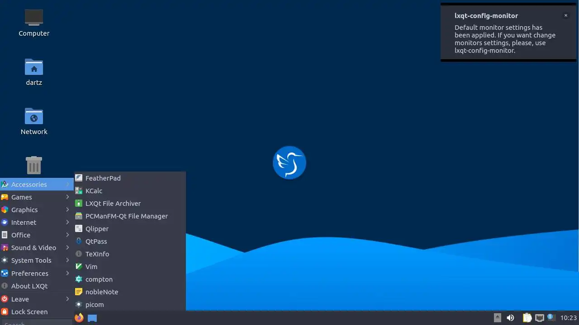Expand the System Tools category
The height and width of the screenshot is (325, 579).
[36, 260]
